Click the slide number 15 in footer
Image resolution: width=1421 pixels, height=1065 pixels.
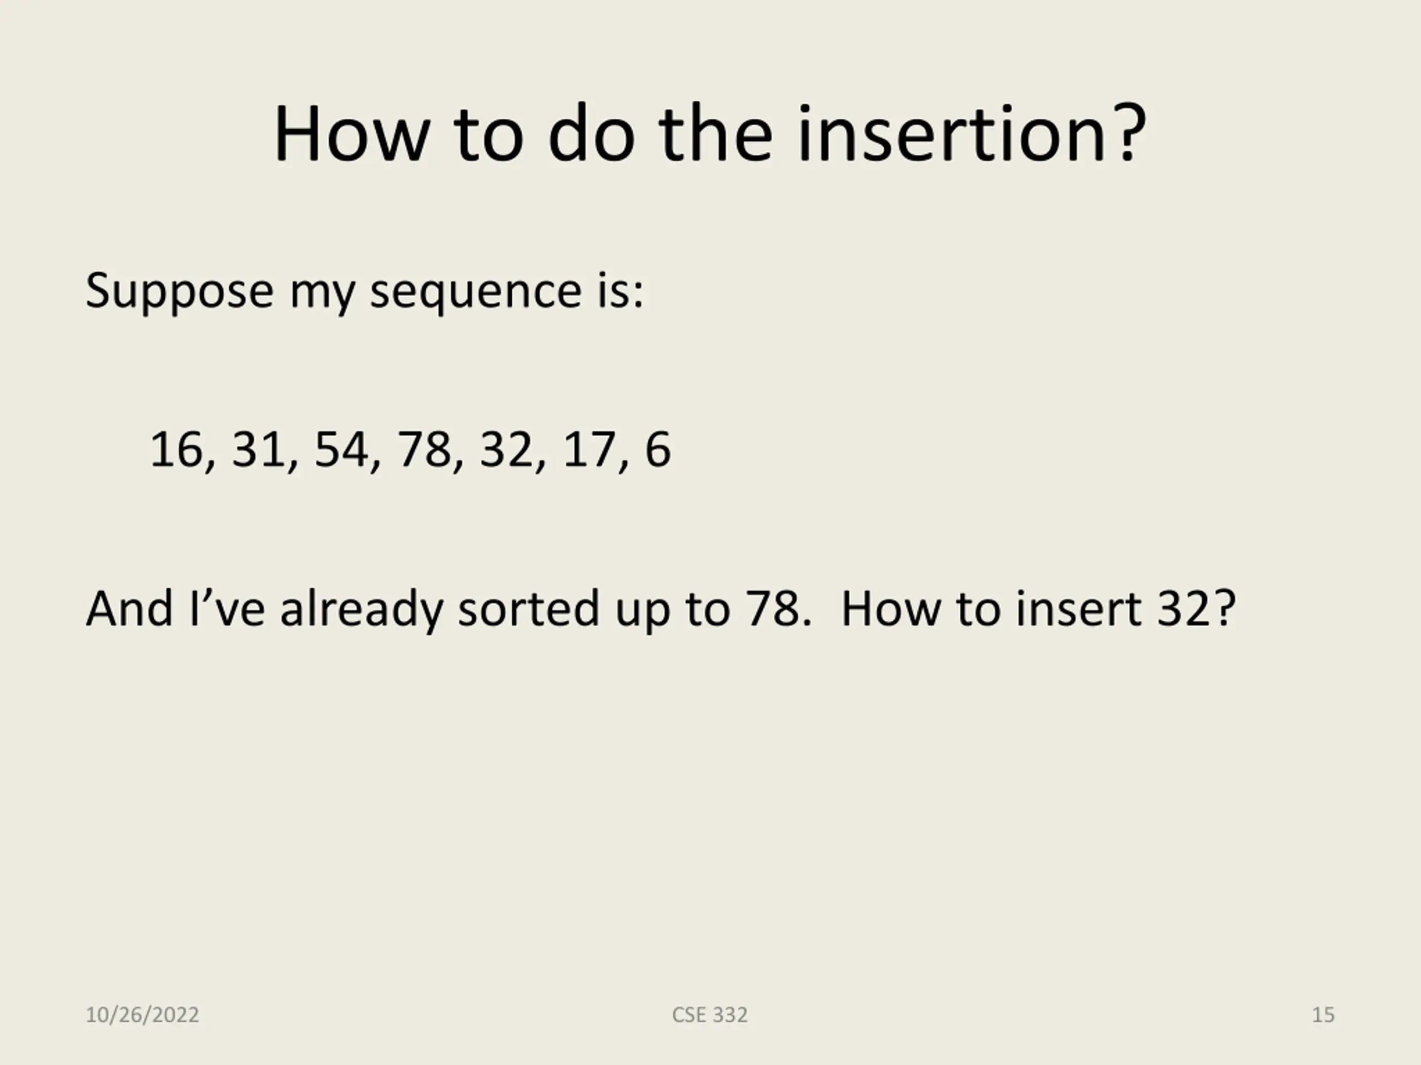(x=1323, y=1015)
